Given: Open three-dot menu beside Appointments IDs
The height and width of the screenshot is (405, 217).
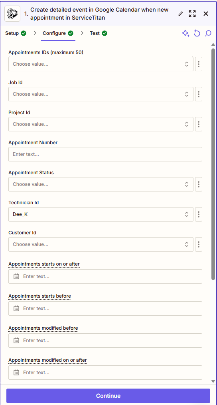Looking at the screenshot, I should 199,64.
